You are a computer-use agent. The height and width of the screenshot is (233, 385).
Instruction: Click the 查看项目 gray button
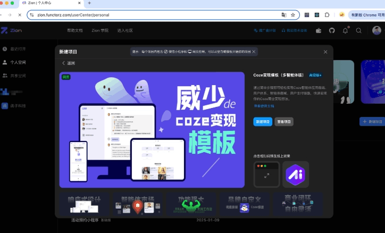pyautogui.click(x=284, y=122)
